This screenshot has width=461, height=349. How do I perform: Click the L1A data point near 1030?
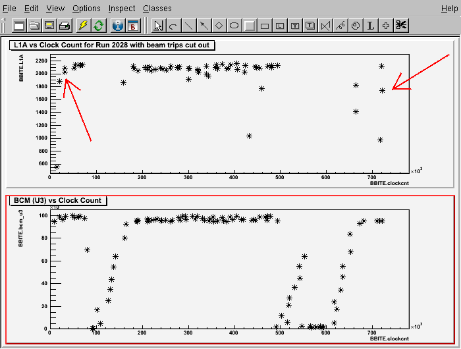[249, 136]
